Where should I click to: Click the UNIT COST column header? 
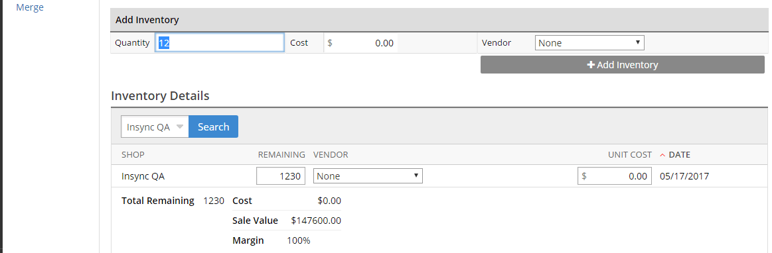(x=630, y=155)
